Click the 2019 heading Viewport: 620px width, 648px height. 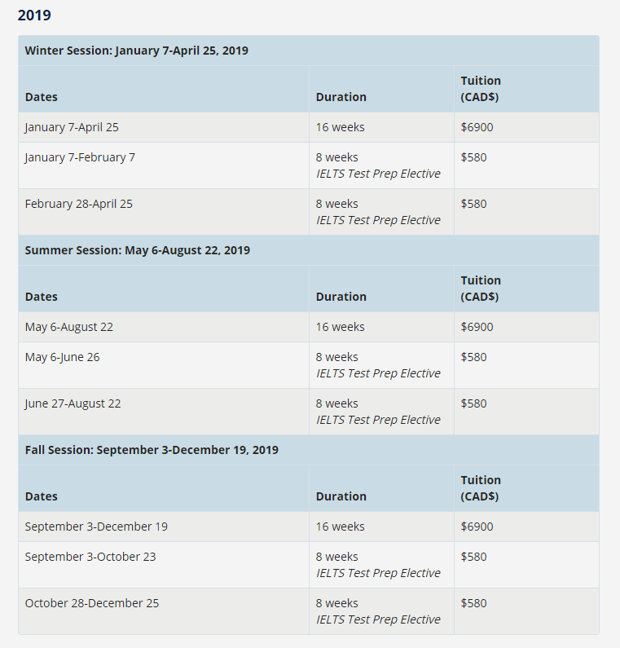pos(34,15)
